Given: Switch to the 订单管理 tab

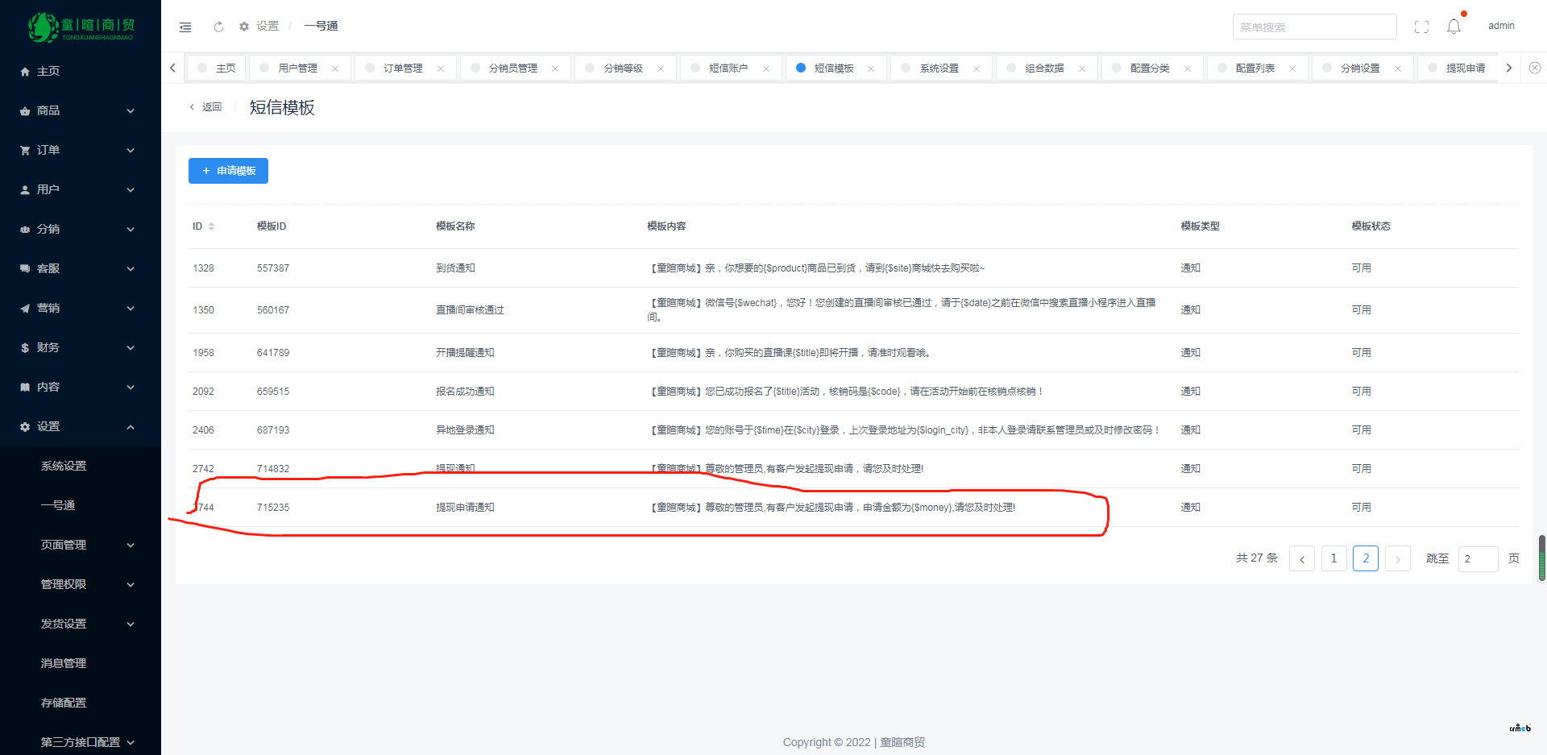Looking at the screenshot, I should pyautogui.click(x=403, y=68).
